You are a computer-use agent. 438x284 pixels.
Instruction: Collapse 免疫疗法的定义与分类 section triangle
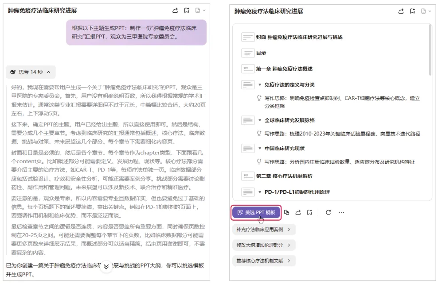click(x=260, y=85)
